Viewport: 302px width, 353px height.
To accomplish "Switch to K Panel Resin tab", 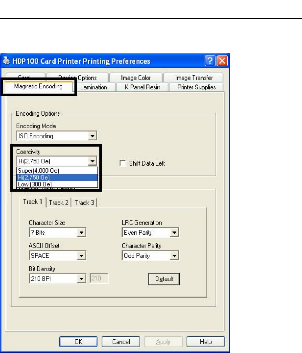I will point(142,87).
